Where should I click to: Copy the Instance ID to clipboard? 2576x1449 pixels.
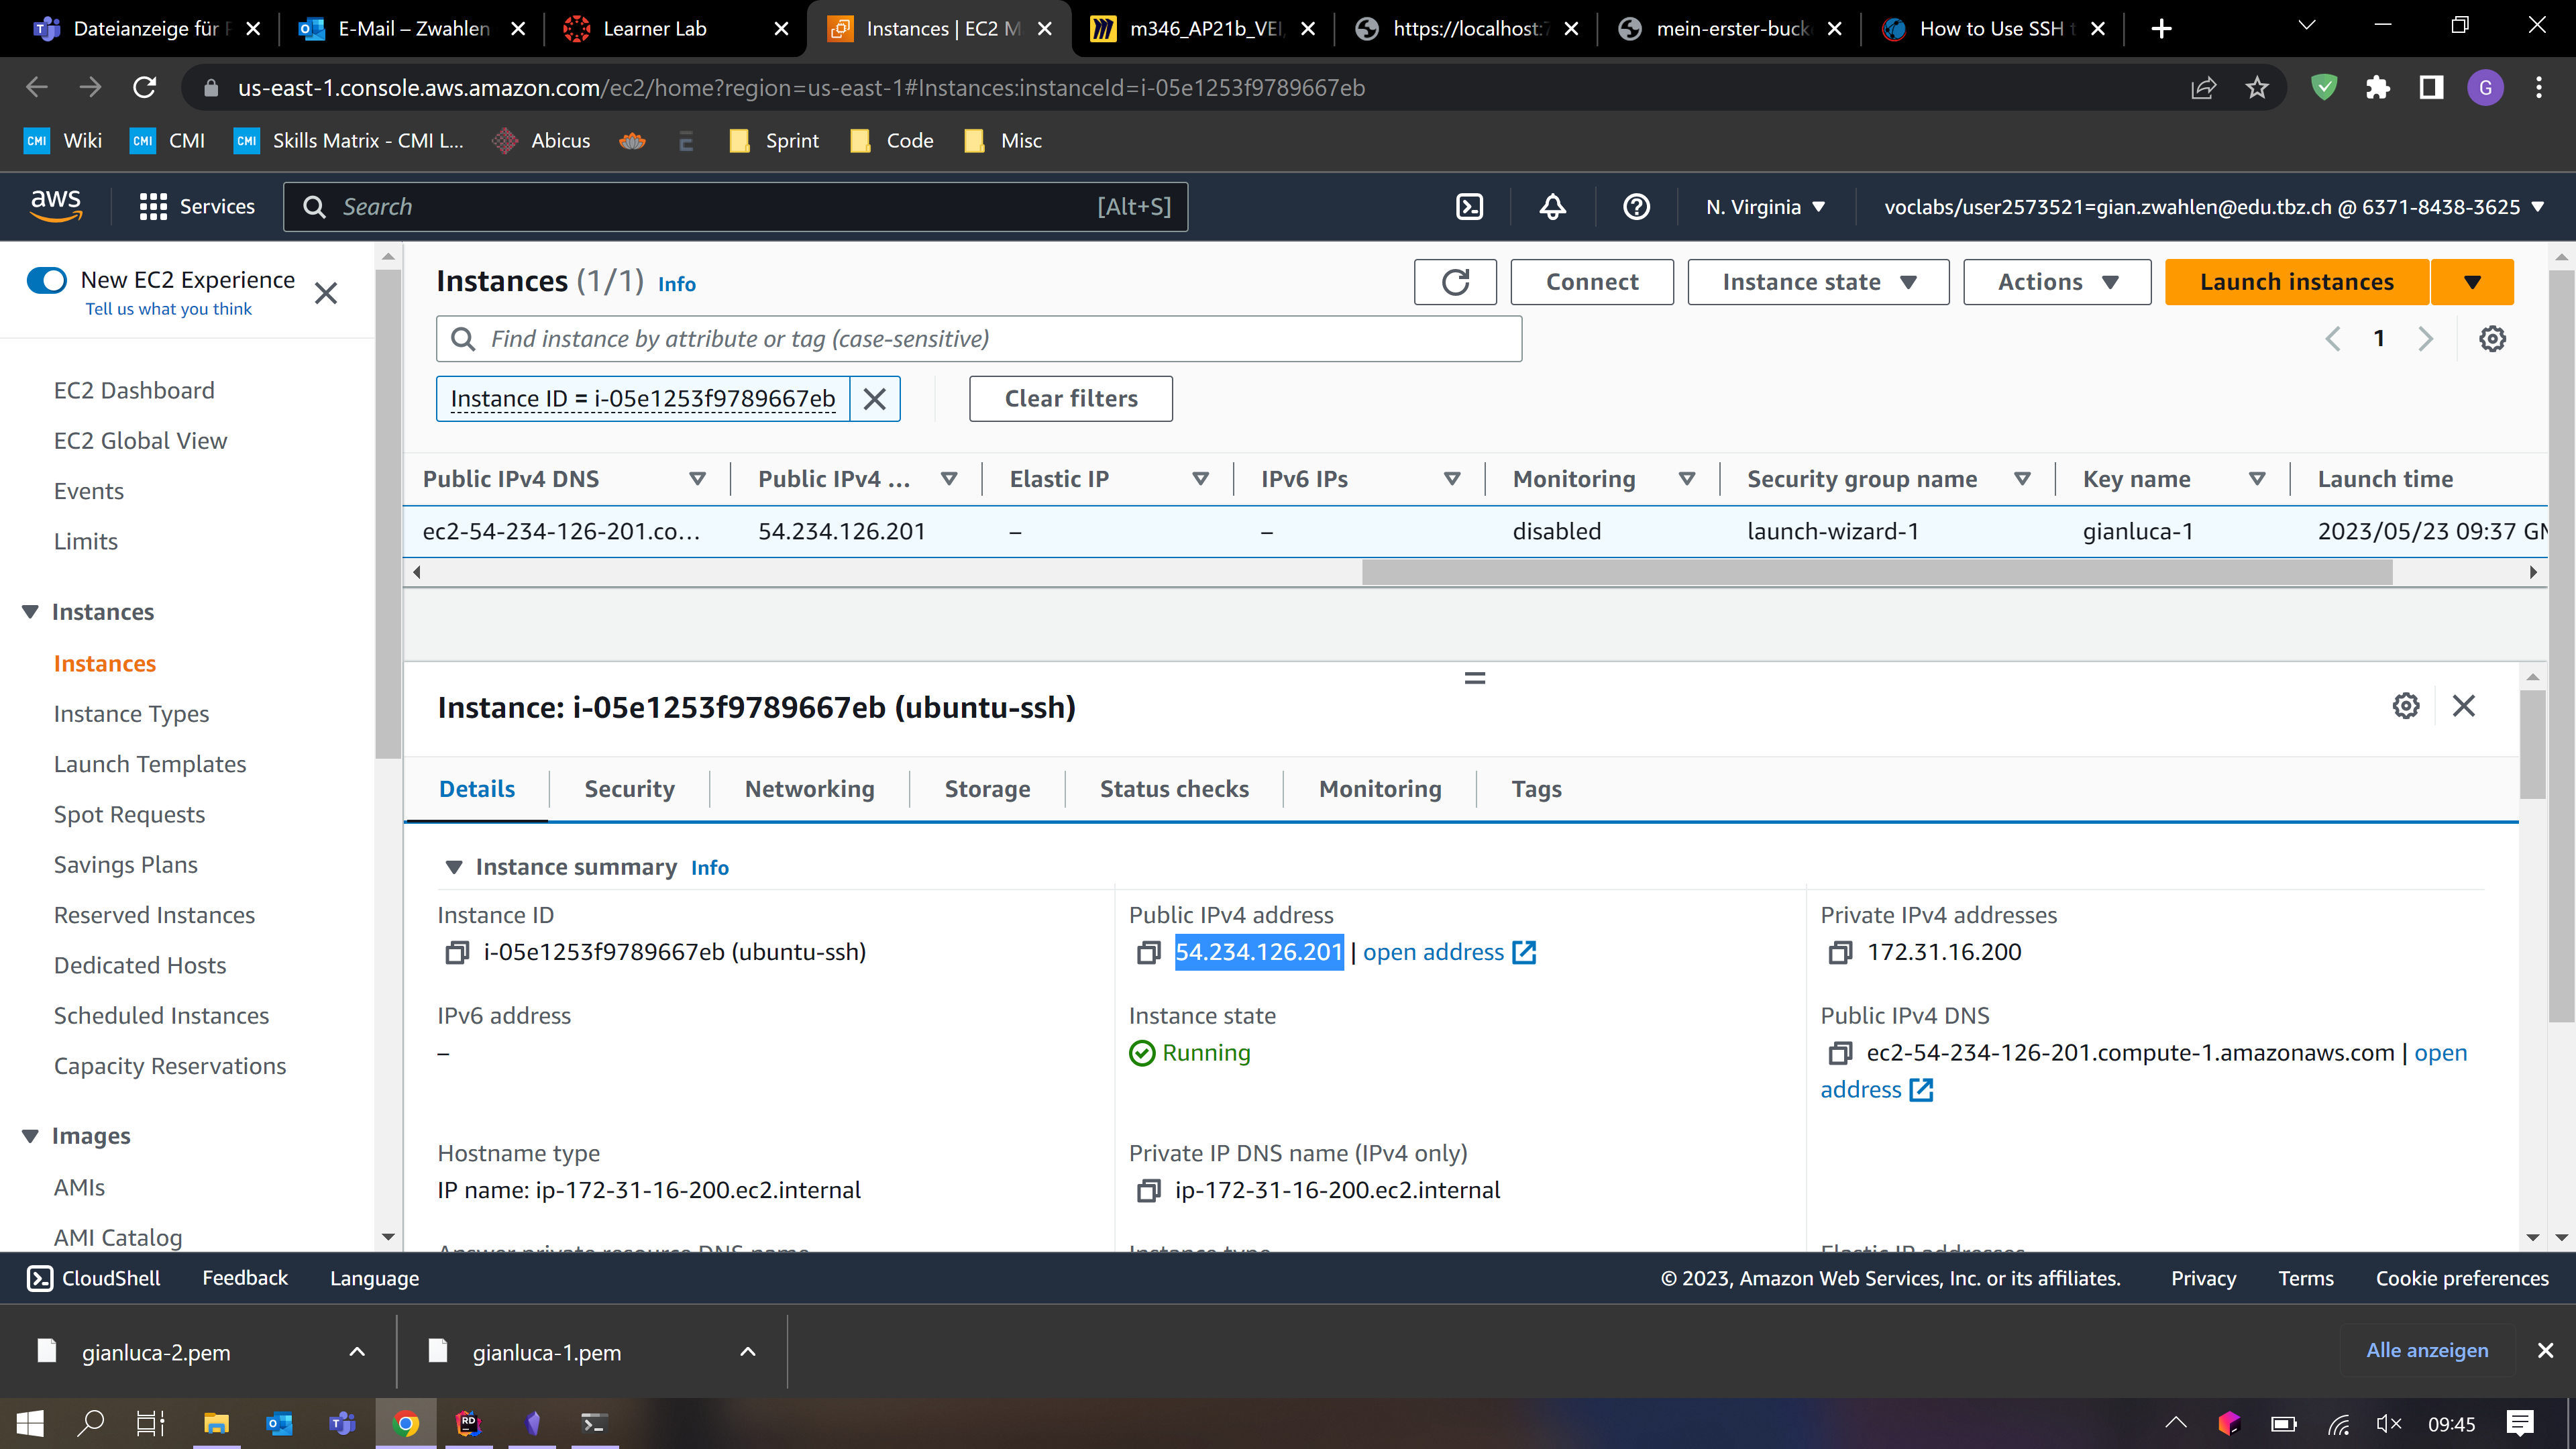(x=457, y=953)
